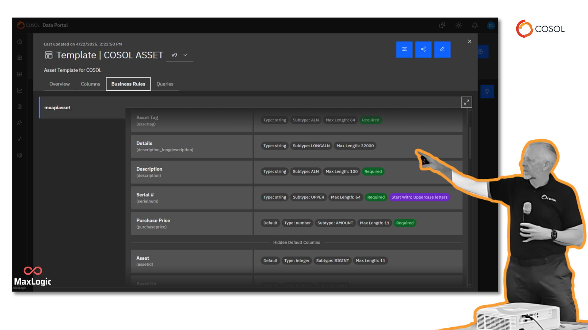Viewport: 588px width, 330px height.
Task: Click the Required tag on Asset Tag
Action: click(x=371, y=120)
